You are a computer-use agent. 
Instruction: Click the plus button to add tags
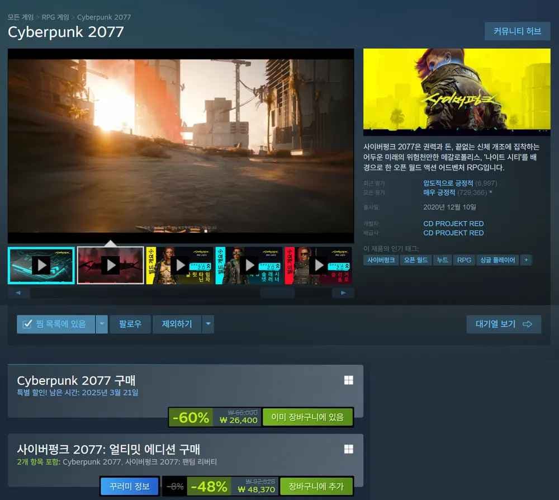coord(525,260)
